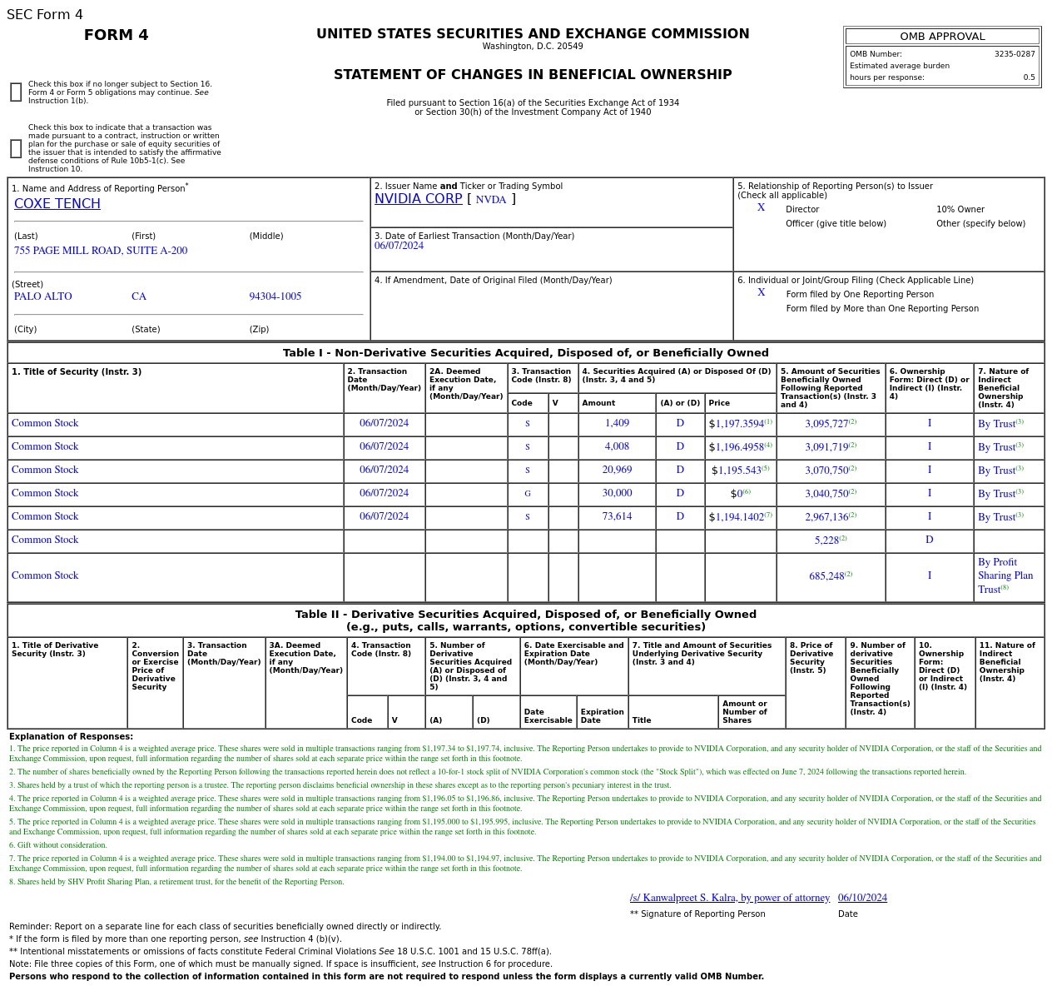The height and width of the screenshot is (1001, 1052).
Task: Check the Rule 10b5-1(c) transaction plan box
Action: point(16,148)
